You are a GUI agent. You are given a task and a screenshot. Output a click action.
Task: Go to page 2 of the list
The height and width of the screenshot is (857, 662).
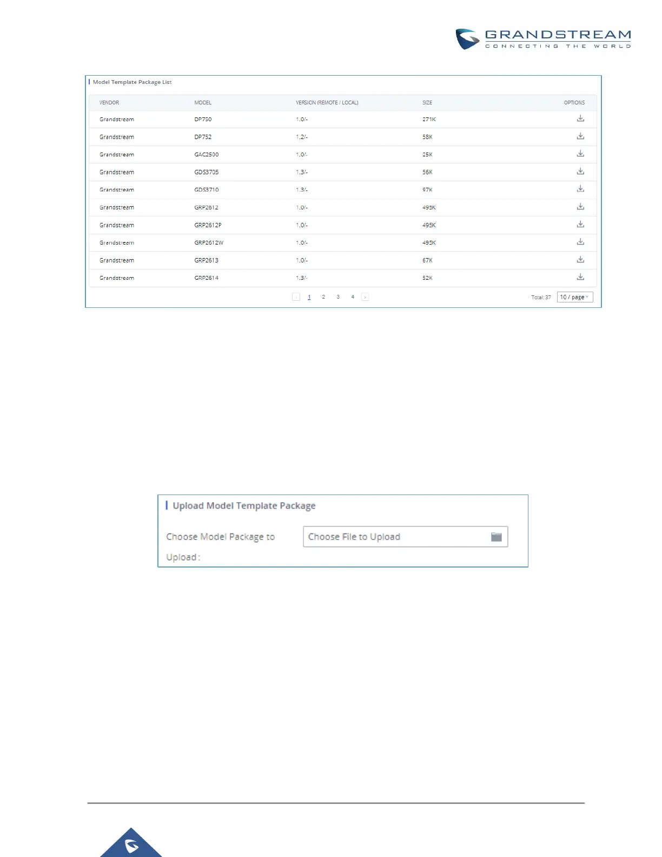(x=323, y=297)
